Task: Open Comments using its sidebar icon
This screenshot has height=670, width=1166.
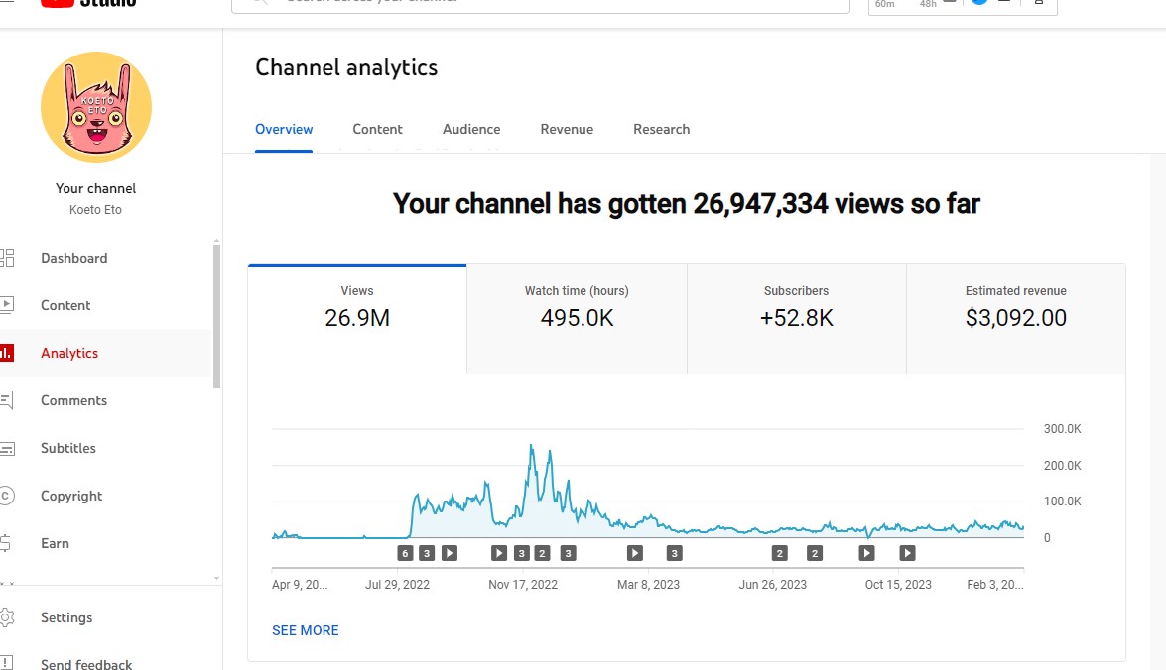Action: [7, 400]
